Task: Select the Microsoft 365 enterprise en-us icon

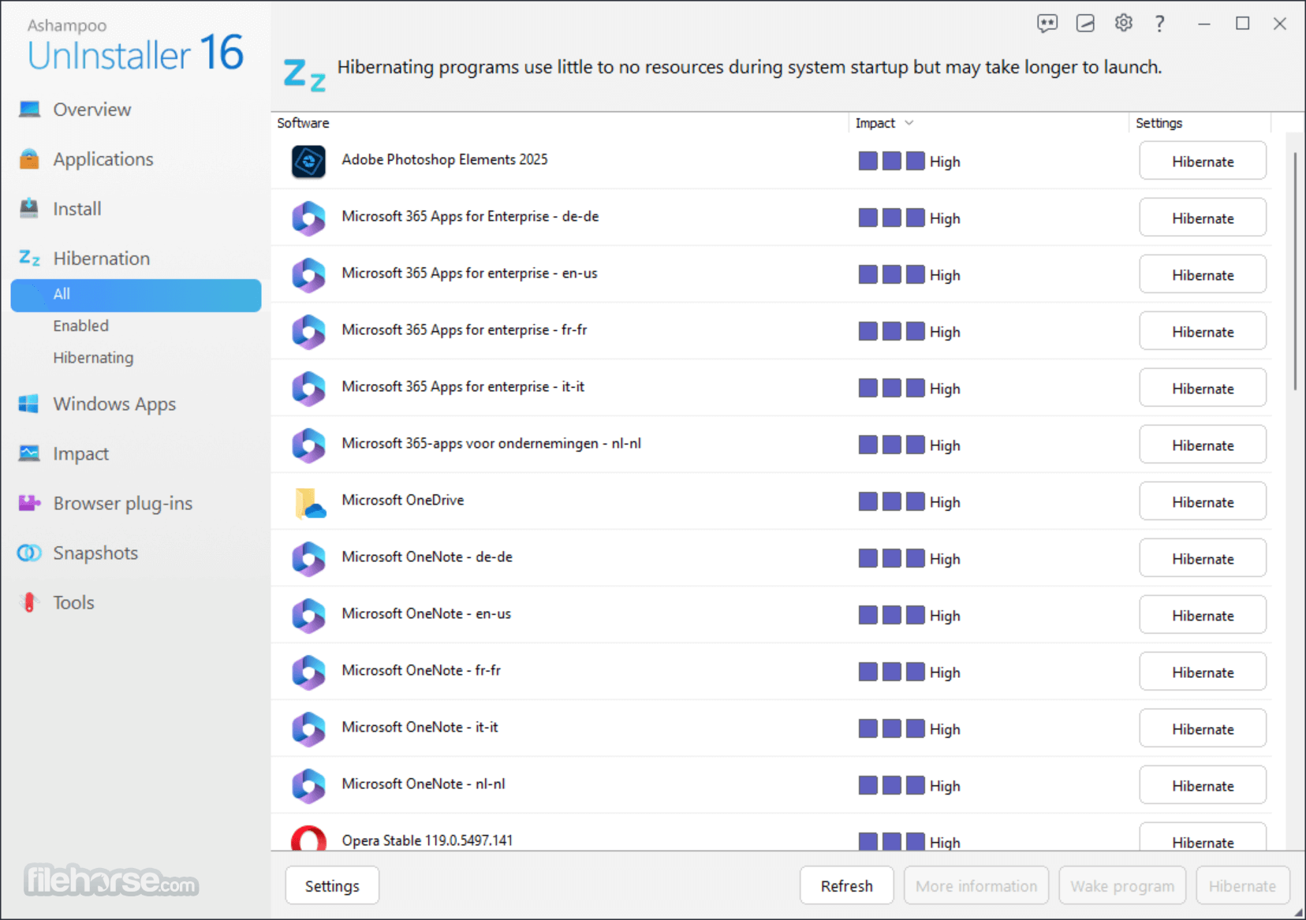Action: coord(308,275)
